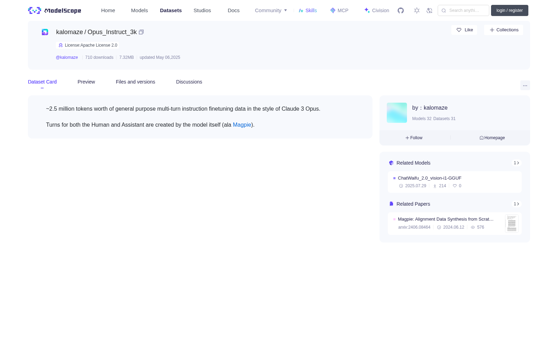Screen dimensions: 558x348
Task: Open ChatWaifu_2.0_vision-i1-GGUF model
Action: coord(430,178)
